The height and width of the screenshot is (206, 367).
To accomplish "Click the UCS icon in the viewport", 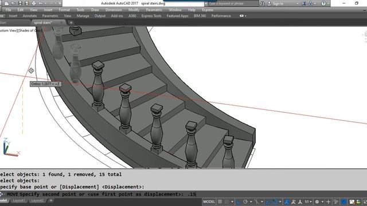I will click(x=11, y=147).
